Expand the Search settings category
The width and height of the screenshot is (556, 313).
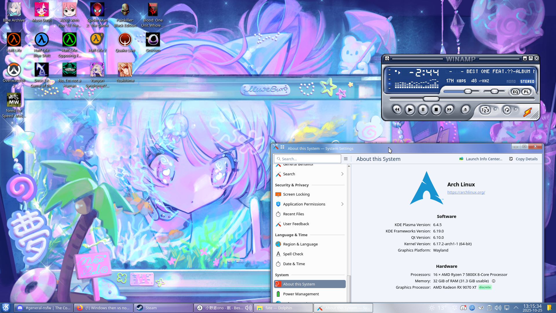(x=342, y=174)
